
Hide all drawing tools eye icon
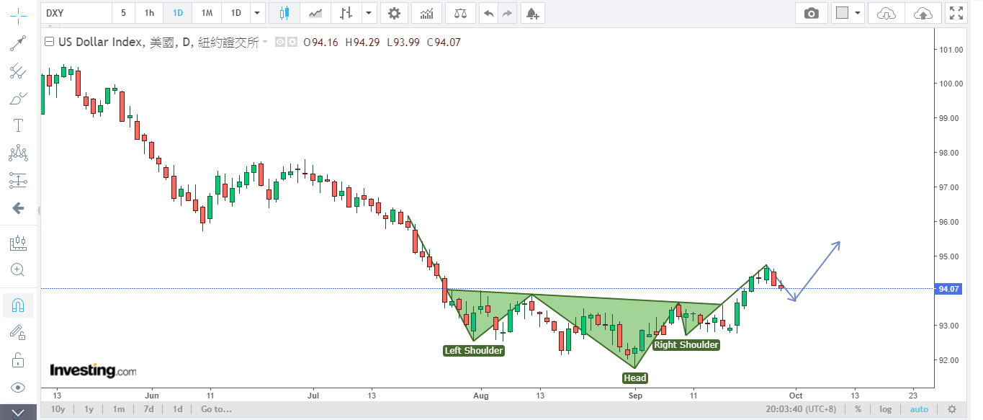[x=18, y=387]
